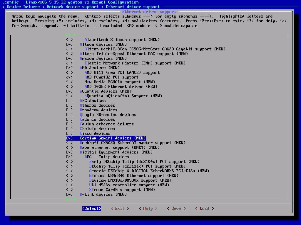Image resolution: width=301 pixels, height=225 pixels.
Task: Select Alacritech Slicoss support entry
Action: coord(122,40)
